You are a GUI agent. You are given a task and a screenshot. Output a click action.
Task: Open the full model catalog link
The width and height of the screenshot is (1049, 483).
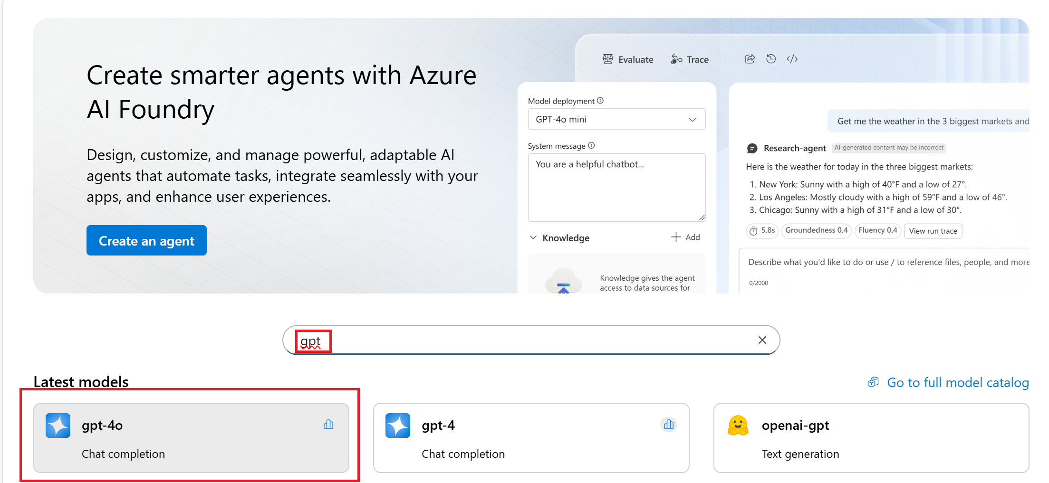(958, 382)
